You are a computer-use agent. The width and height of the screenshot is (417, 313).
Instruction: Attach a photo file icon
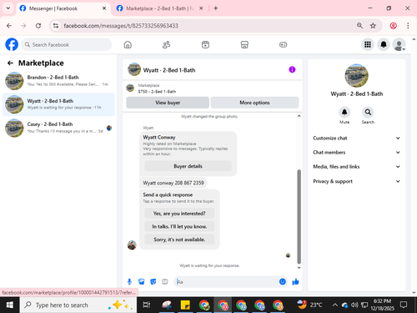tap(142, 282)
